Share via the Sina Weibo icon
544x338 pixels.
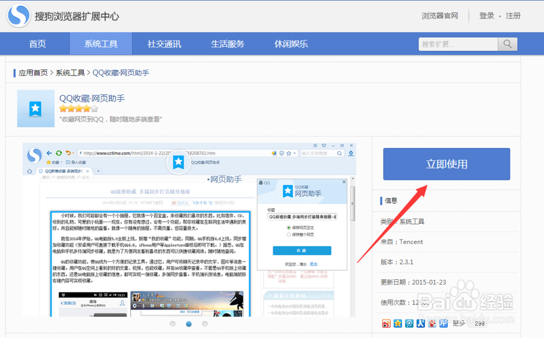coord(386,323)
